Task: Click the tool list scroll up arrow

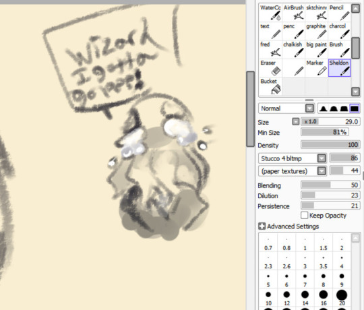Action: click(355, 9)
